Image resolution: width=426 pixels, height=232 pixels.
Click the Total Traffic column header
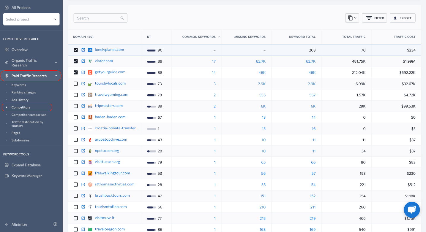tap(354, 37)
